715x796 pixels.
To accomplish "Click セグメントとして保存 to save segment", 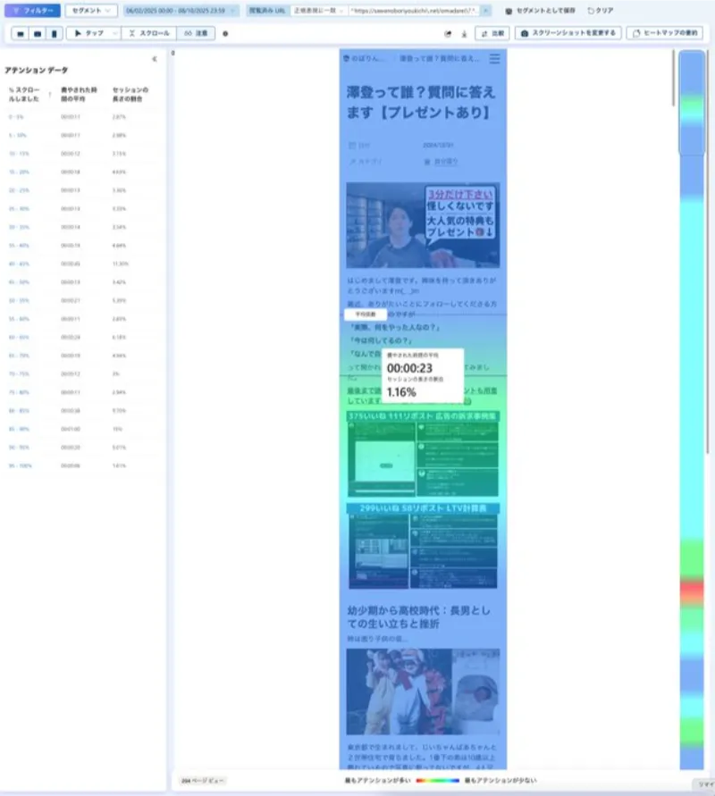I will (541, 11).
